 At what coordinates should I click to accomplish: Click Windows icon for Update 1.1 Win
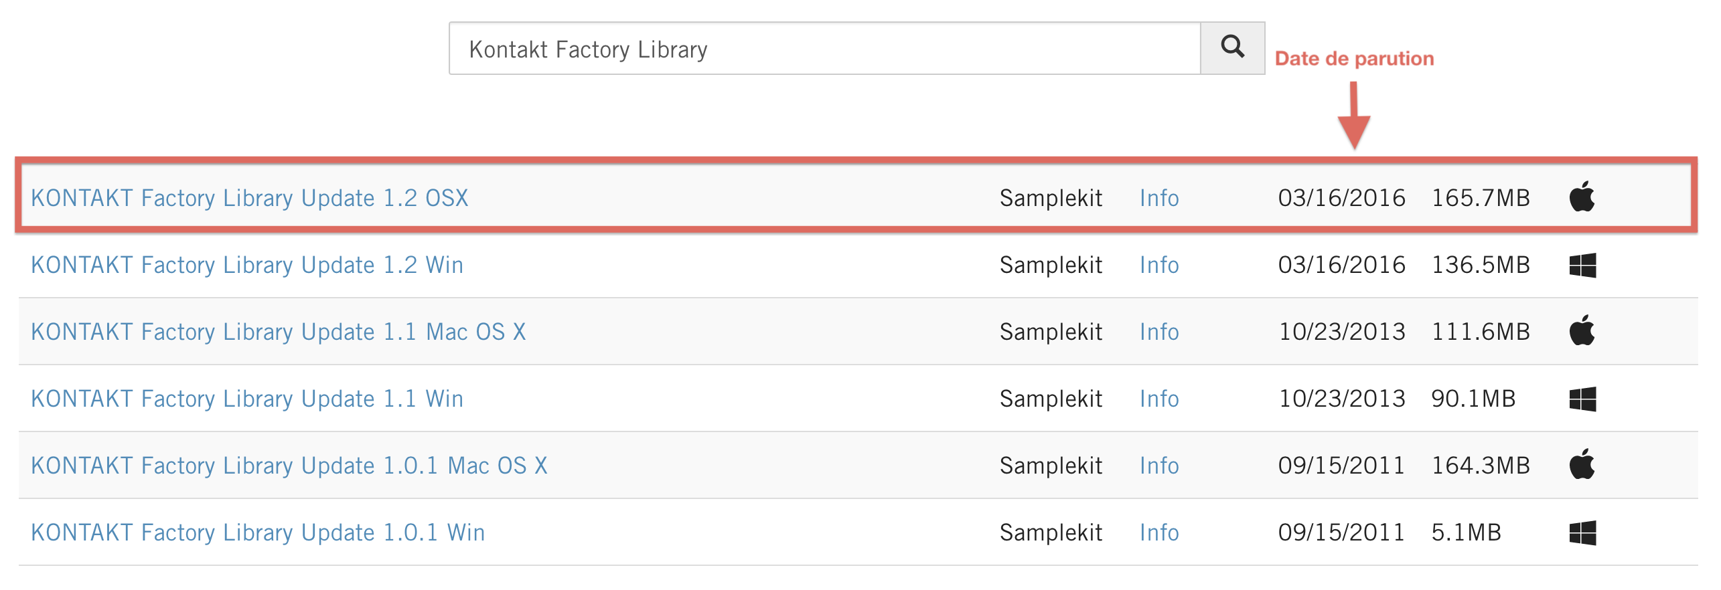[x=1582, y=399]
